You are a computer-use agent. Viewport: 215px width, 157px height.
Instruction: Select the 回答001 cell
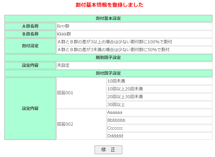82,93
